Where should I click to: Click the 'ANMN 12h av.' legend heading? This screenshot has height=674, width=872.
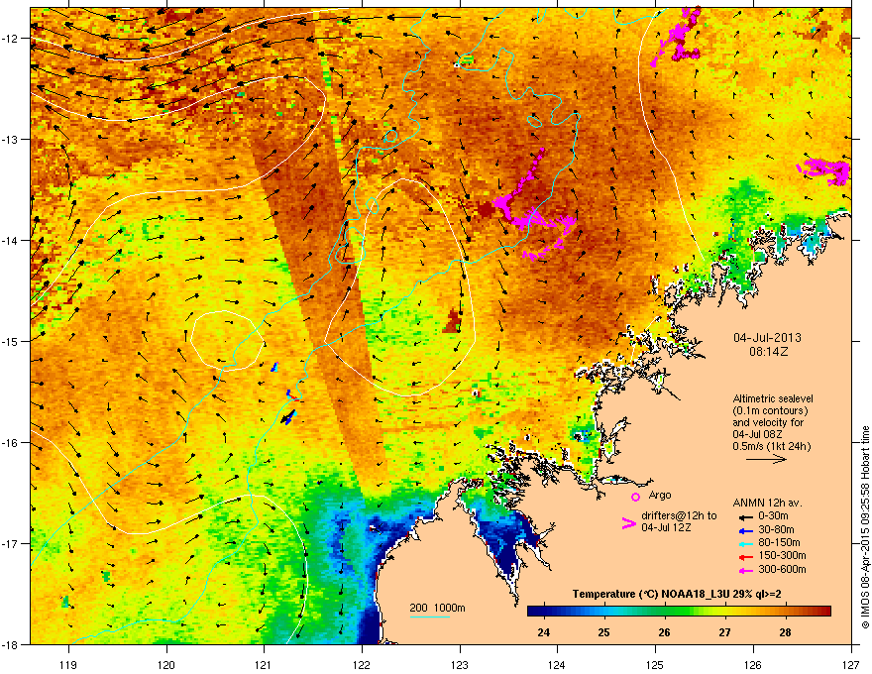[767, 503]
